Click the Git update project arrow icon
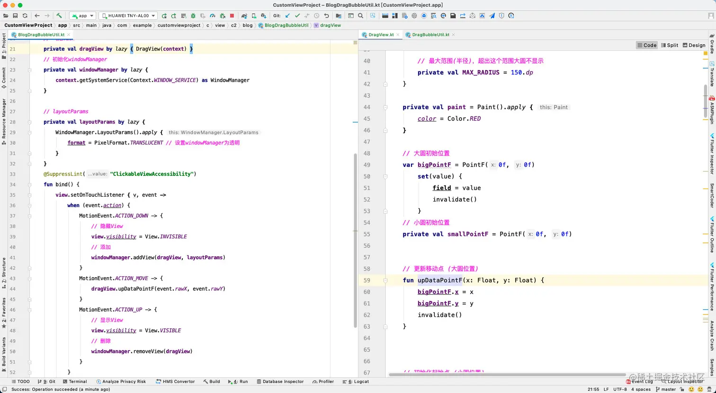Viewport: 716px width, 393px height. click(x=287, y=16)
